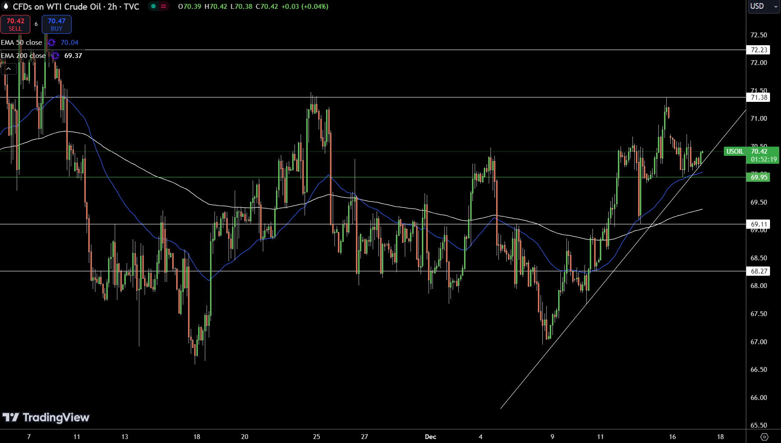Collapse the indicator legend with chevron
The image size is (781, 443).
[x=9, y=68]
